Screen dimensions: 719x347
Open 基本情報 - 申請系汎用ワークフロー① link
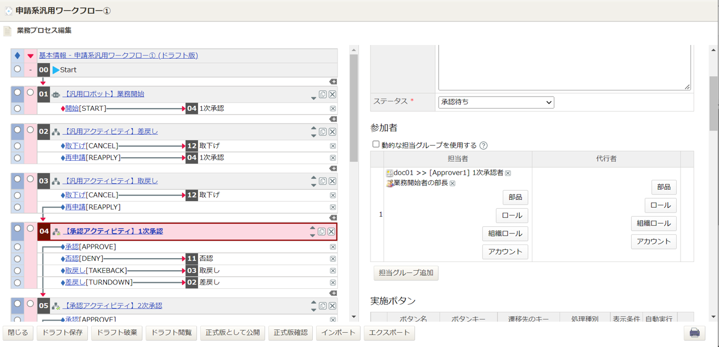119,55
